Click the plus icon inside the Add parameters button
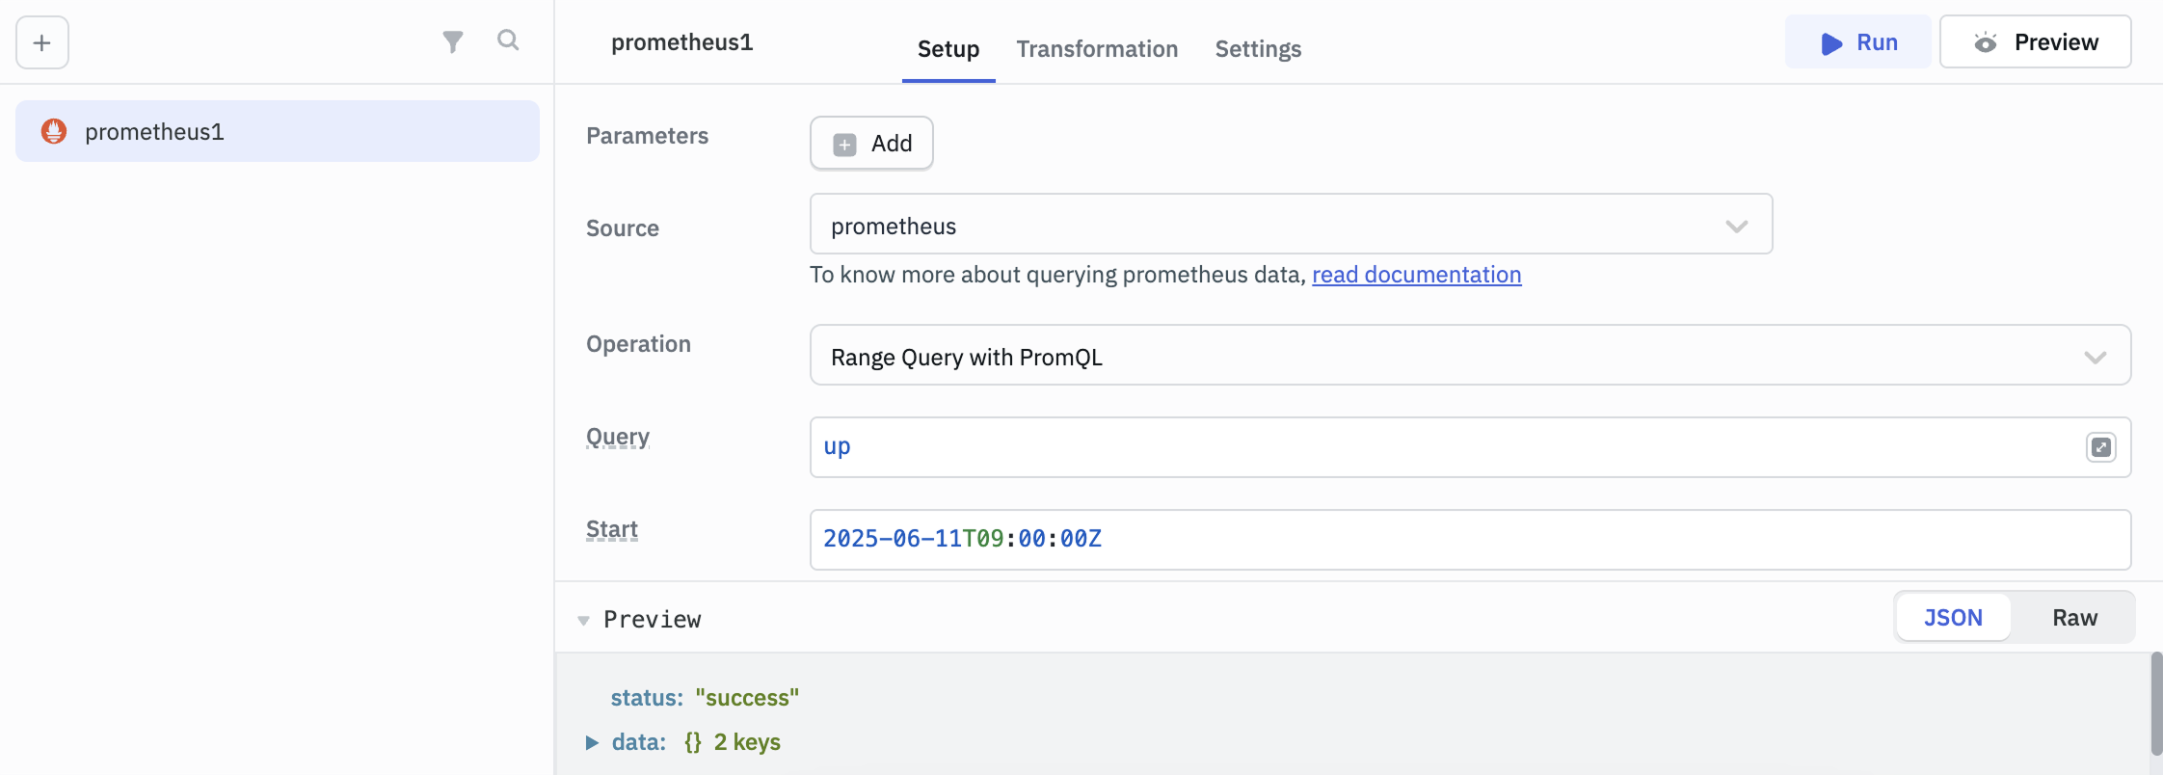The width and height of the screenshot is (2163, 775). click(x=844, y=143)
